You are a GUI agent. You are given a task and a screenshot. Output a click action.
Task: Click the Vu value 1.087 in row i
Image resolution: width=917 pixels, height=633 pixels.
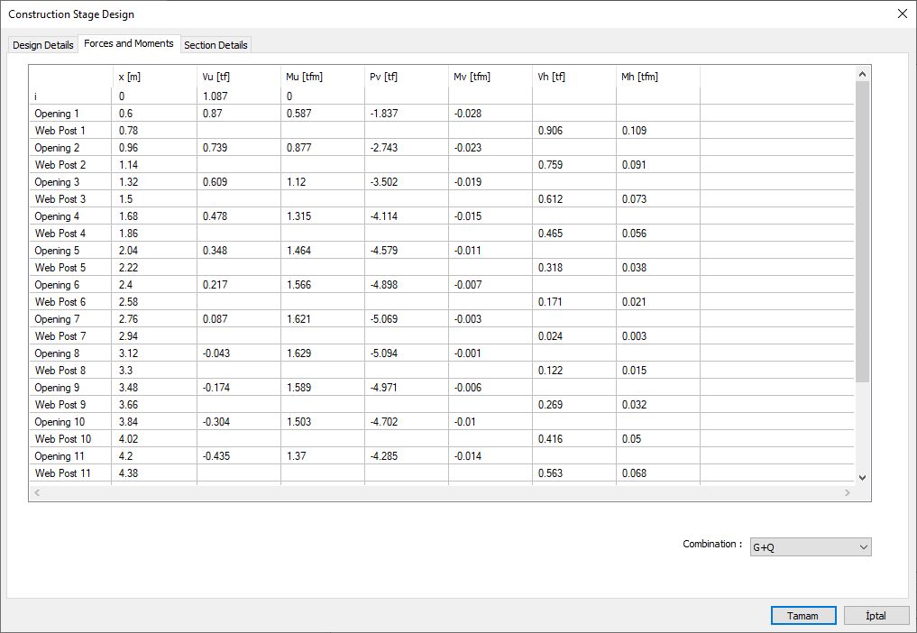[215, 96]
